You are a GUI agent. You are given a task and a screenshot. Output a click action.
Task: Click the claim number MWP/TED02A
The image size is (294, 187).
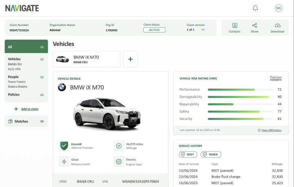pos(19,30)
